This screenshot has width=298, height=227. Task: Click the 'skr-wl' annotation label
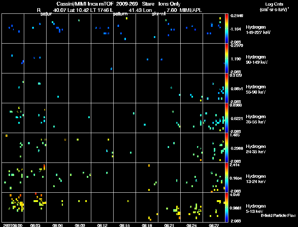click(159, 14)
